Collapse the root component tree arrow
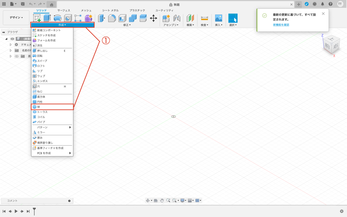 (x=6, y=39)
